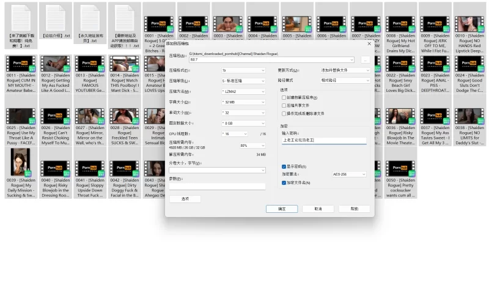
Task: Select video file 0022 in the folder
Action: tap(400, 64)
